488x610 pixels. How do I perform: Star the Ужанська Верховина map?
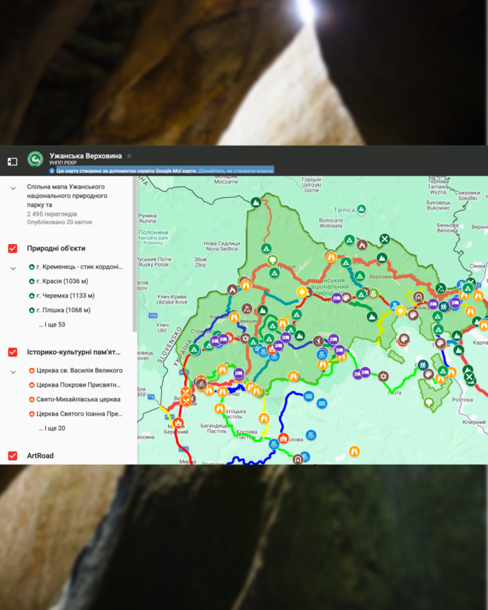pos(129,156)
